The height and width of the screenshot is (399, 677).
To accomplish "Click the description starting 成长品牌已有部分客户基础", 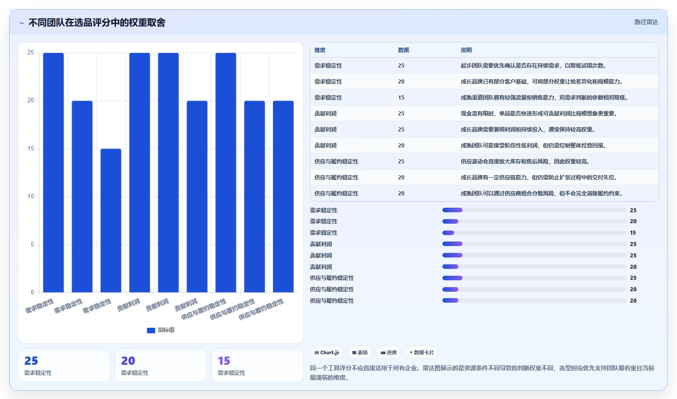I will click(542, 82).
